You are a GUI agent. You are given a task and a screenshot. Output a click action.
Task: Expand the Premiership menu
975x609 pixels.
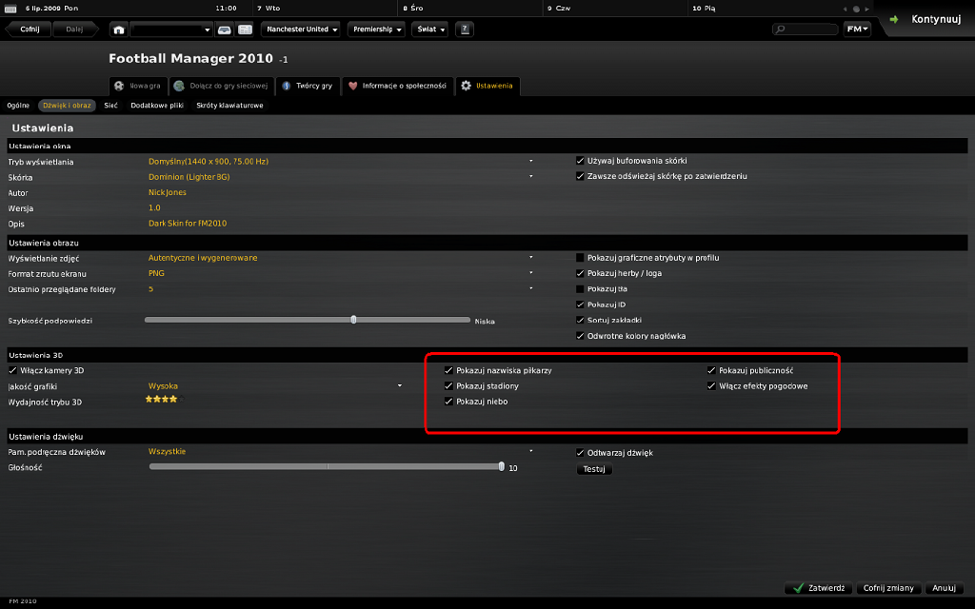(376, 29)
